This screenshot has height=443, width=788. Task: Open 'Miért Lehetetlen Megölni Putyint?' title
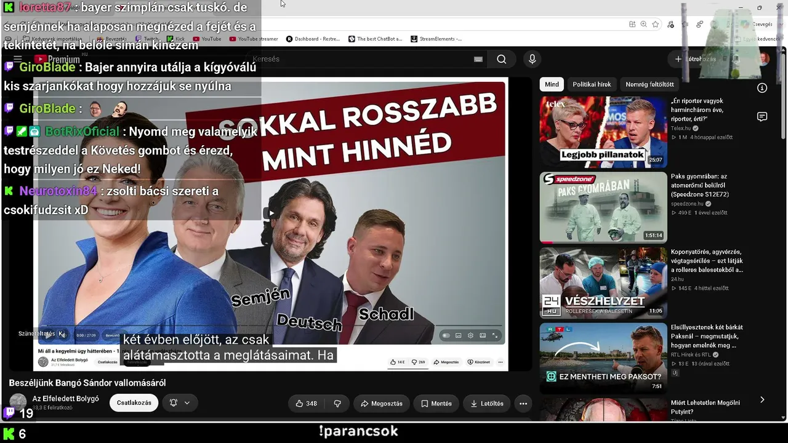(x=706, y=407)
